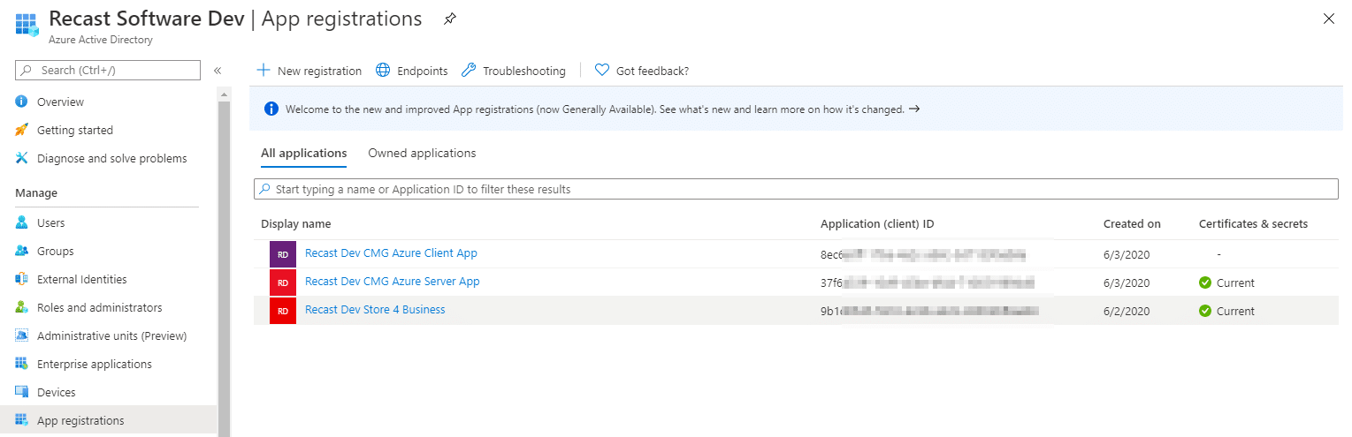Click the purple RD thumbnail for Client App

coord(282,254)
